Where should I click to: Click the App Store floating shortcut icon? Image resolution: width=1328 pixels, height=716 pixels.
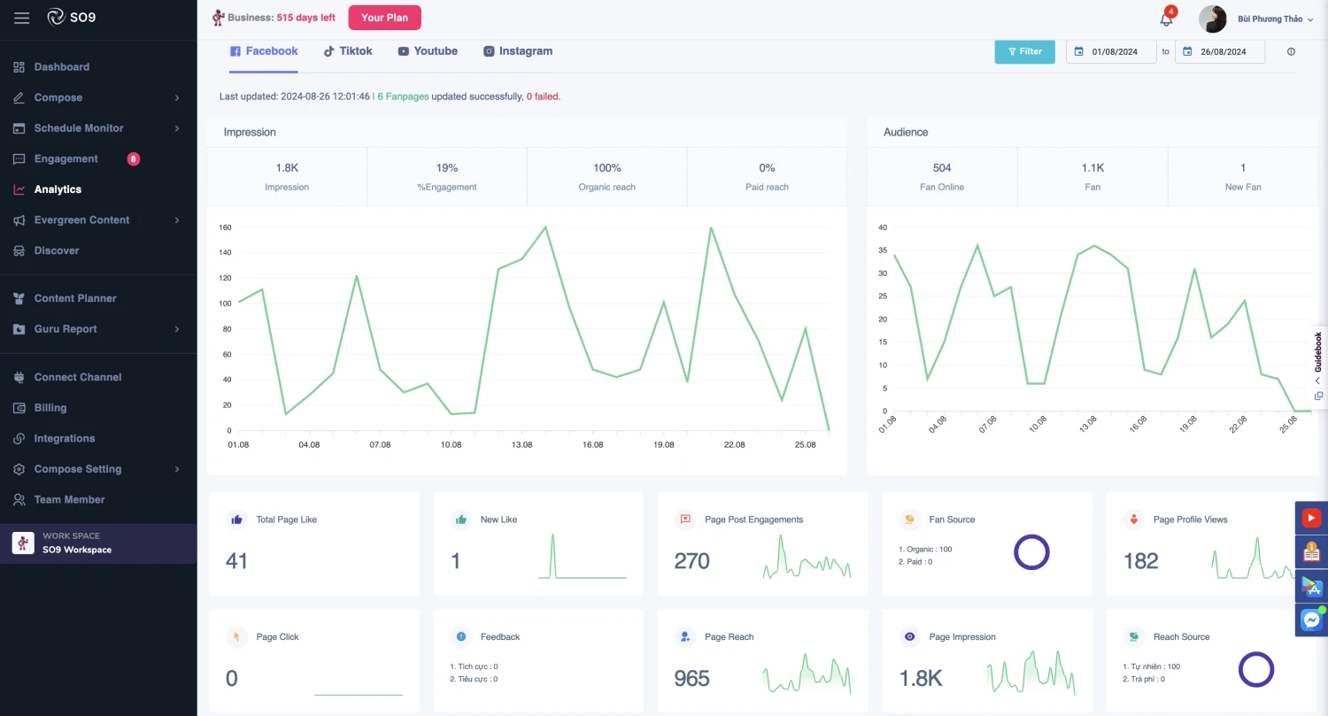[x=1311, y=587]
